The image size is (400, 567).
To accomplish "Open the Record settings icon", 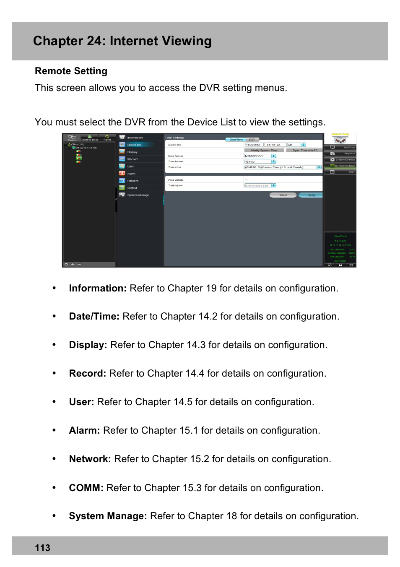I will [x=122, y=159].
